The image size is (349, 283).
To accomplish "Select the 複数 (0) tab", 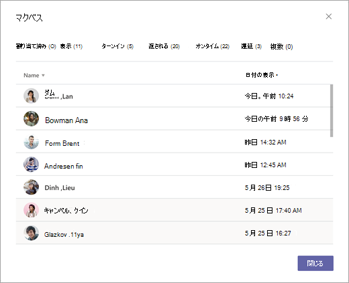I will tap(281, 47).
